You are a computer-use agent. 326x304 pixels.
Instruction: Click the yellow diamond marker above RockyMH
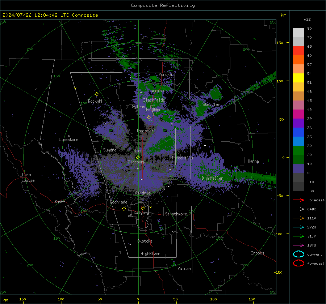pyautogui.click(x=97, y=94)
